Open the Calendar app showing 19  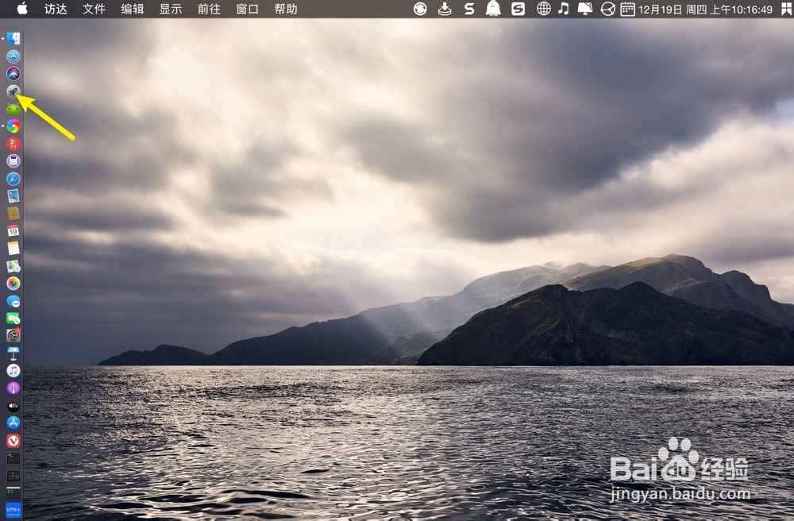pyautogui.click(x=13, y=231)
